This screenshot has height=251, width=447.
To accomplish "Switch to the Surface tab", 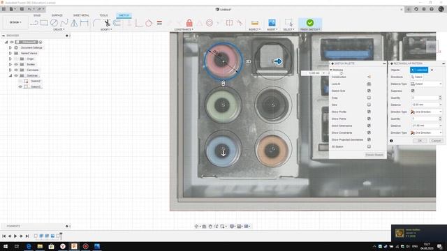I will pos(57,15).
